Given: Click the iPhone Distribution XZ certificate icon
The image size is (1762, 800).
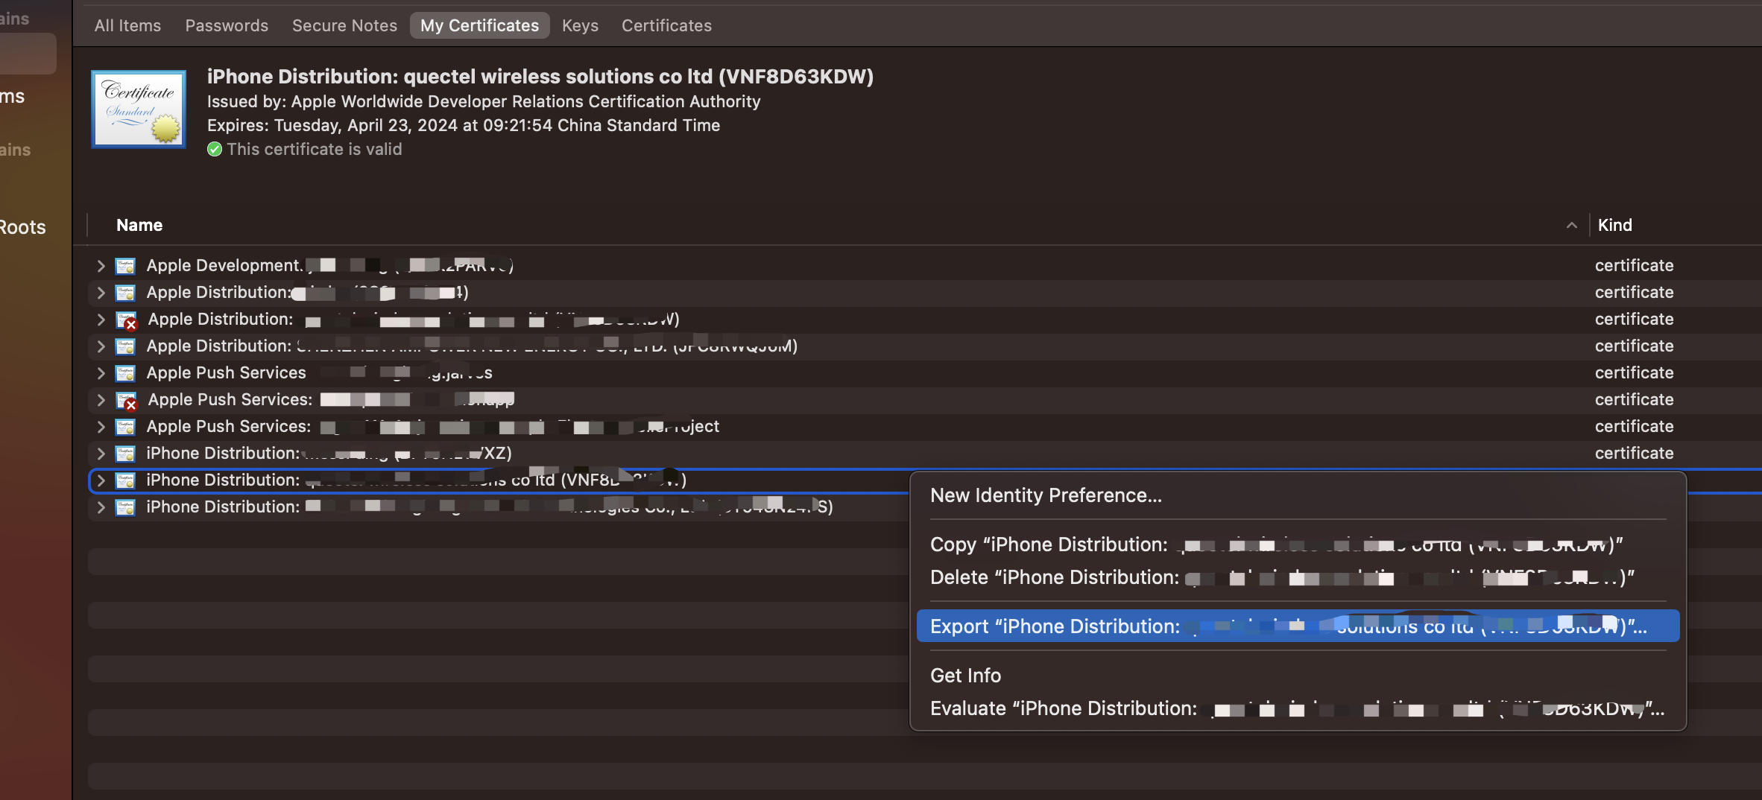Looking at the screenshot, I should click(x=125, y=454).
